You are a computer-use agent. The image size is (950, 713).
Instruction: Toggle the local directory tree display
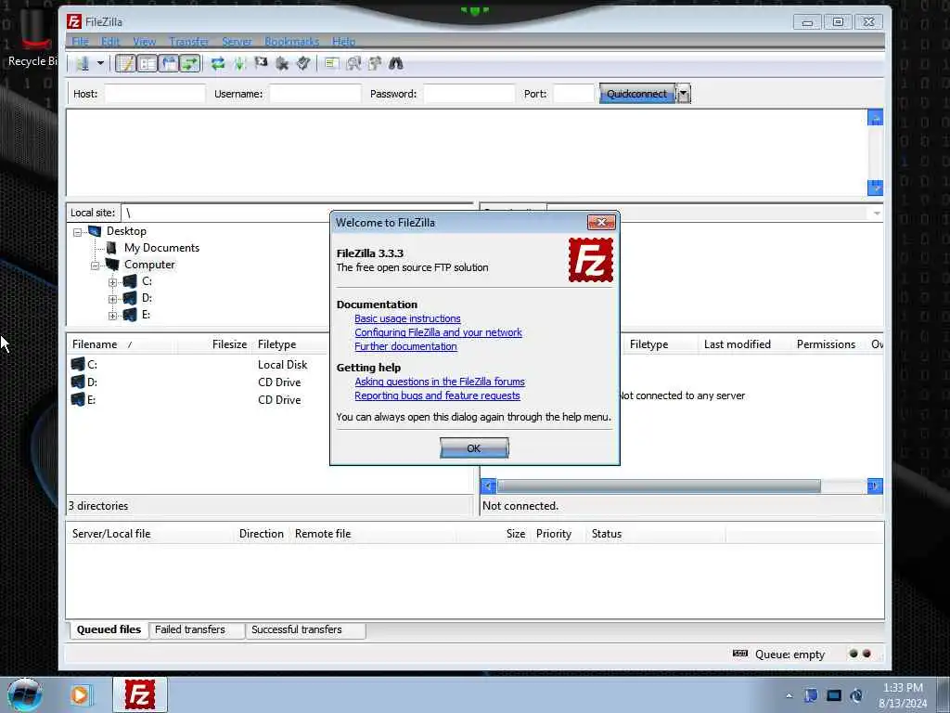coord(148,63)
